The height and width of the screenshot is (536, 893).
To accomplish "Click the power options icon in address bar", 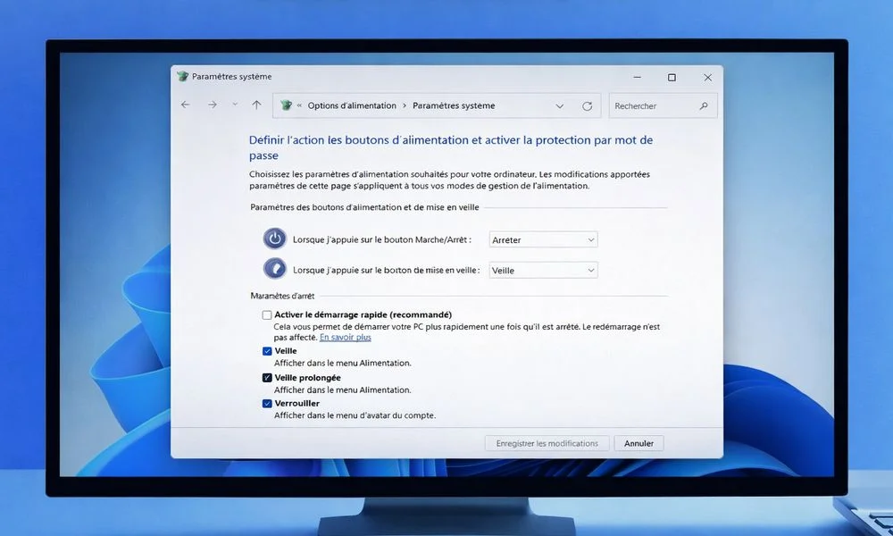I will [286, 105].
